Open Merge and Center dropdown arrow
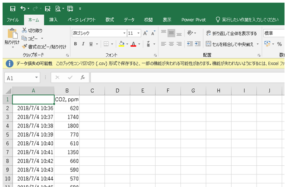 (x=258, y=44)
